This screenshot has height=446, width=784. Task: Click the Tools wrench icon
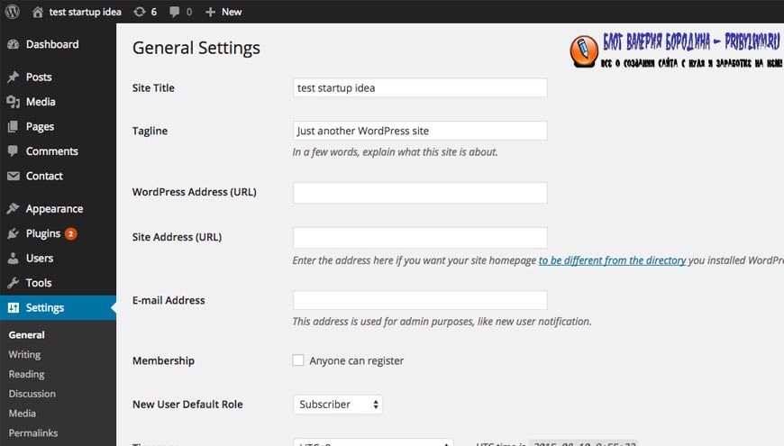pos(13,283)
